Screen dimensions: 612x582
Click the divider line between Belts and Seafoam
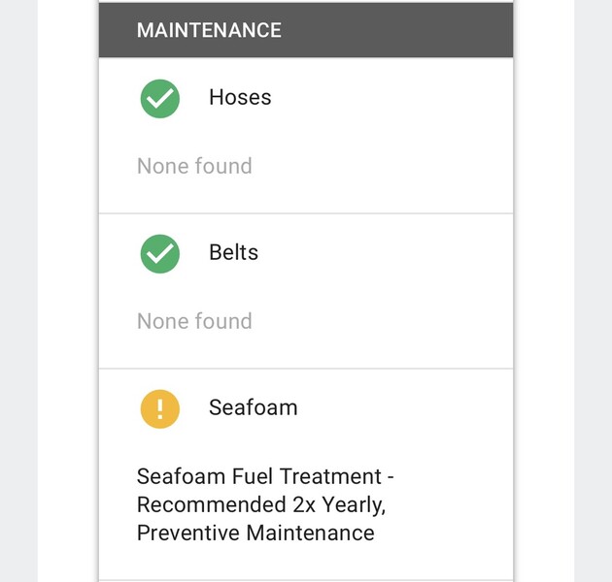(x=306, y=369)
